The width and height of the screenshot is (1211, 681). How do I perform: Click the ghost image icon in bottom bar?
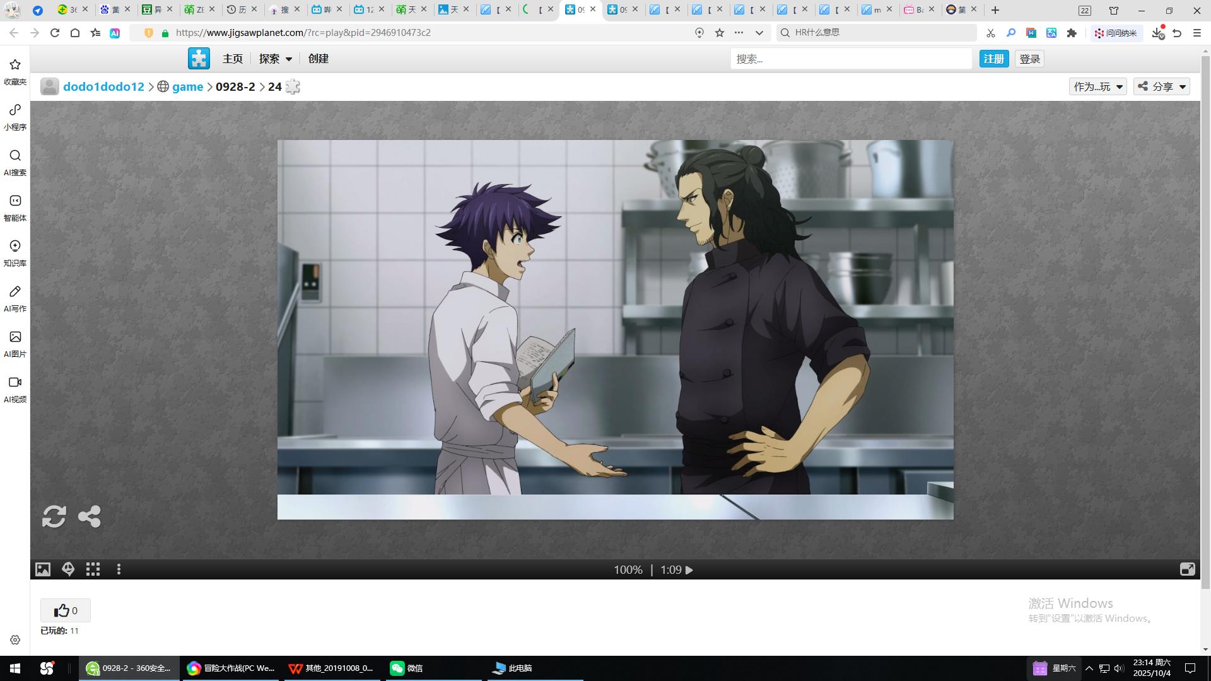tap(68, 569)
